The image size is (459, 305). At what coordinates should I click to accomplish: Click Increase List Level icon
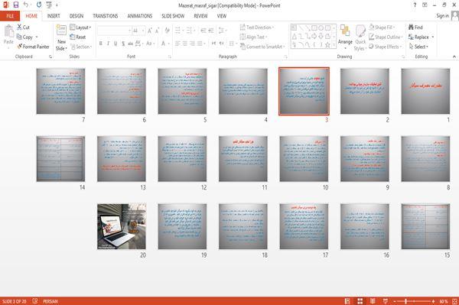tap(211, 31)
